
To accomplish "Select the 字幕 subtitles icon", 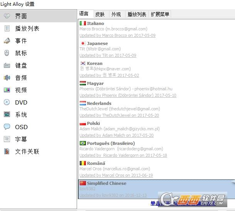I will [x=7, y=139].
